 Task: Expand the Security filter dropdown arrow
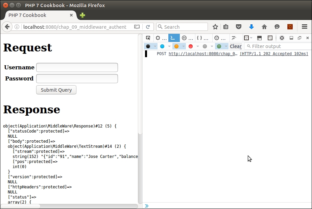198,46
